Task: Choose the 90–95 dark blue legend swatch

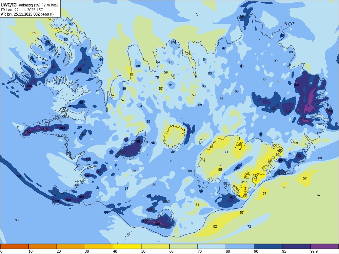Action: click(268, 247)
